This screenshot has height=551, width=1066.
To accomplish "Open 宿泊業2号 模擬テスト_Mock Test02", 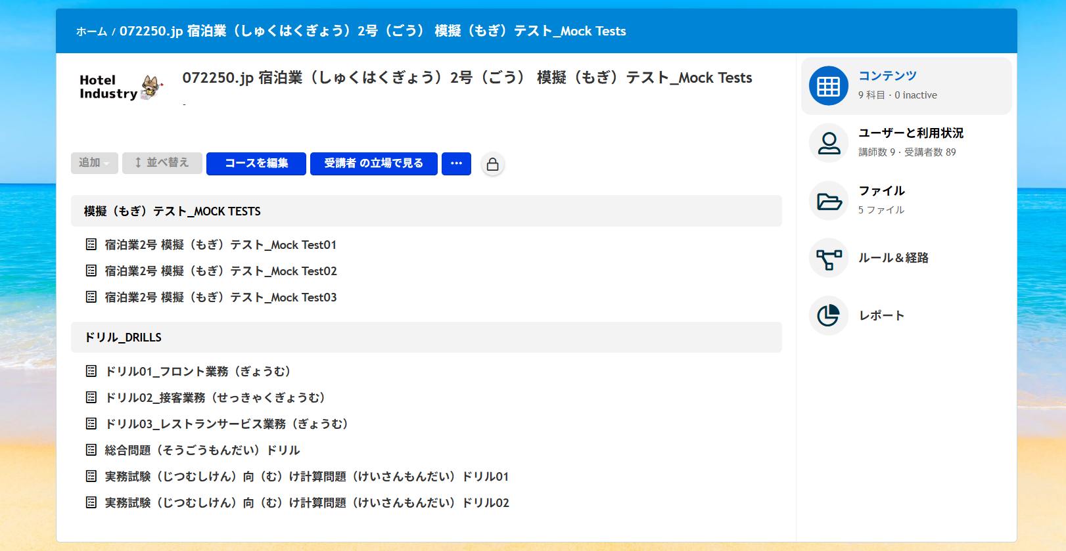I will point(221,271).
